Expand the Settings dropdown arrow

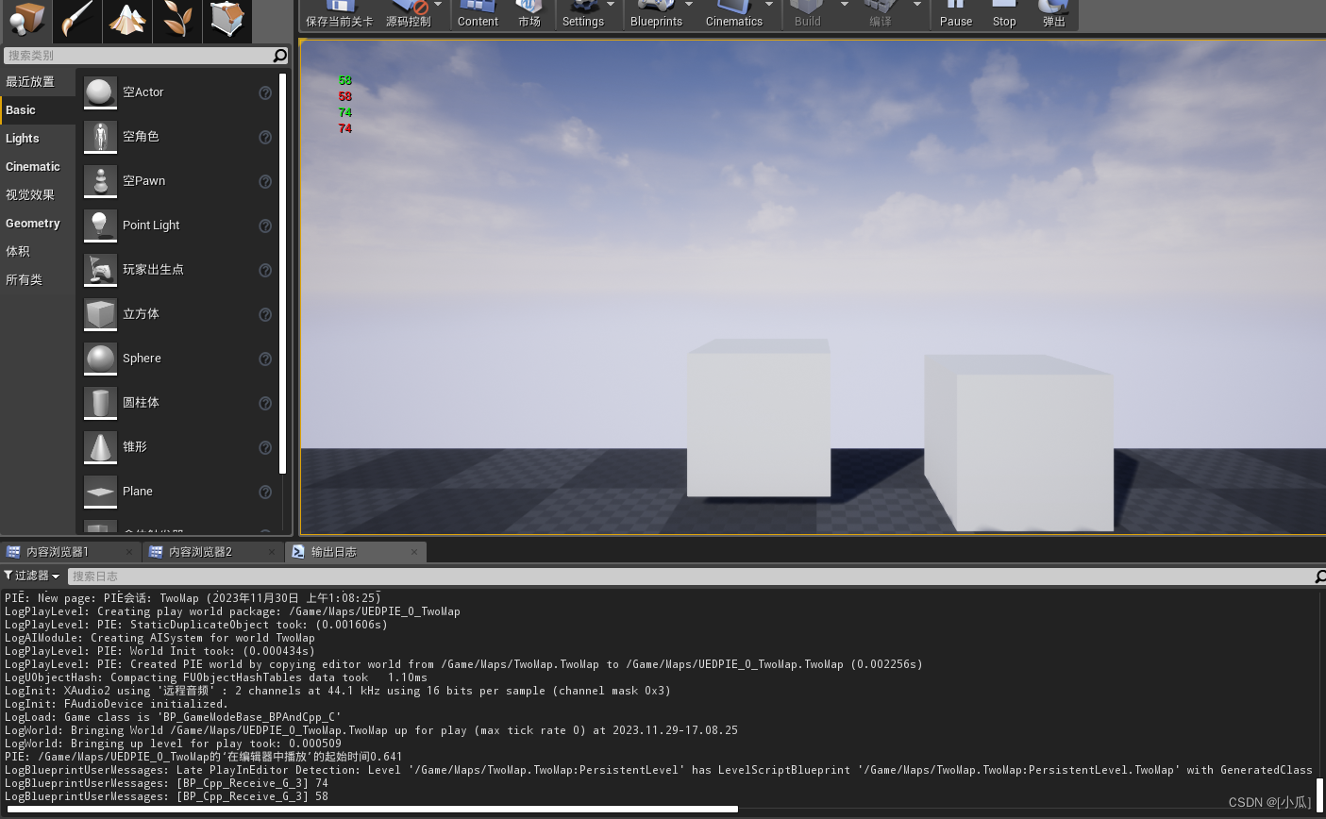click(611, 5)
